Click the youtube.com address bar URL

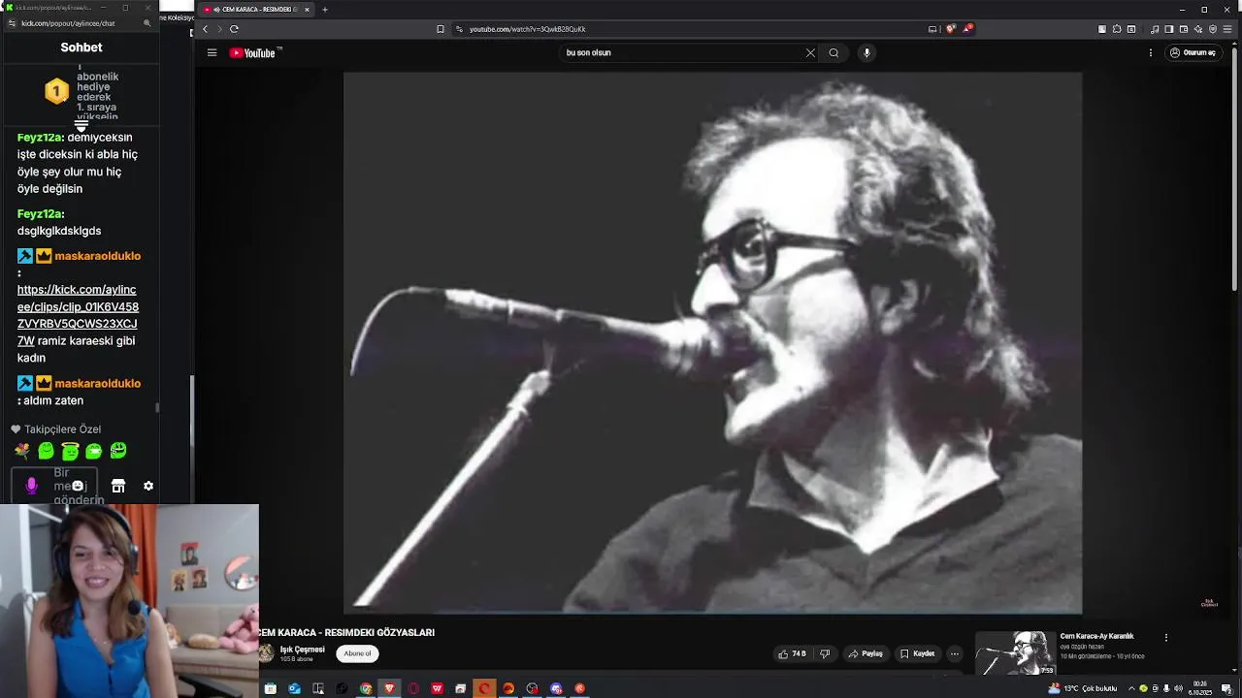528,29
